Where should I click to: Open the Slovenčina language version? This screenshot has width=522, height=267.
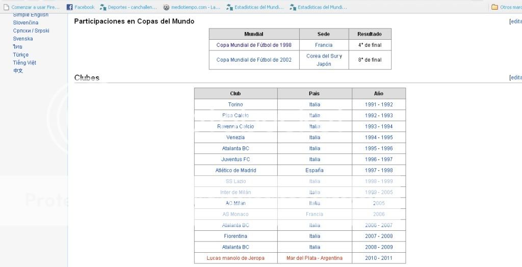(25, 23)
